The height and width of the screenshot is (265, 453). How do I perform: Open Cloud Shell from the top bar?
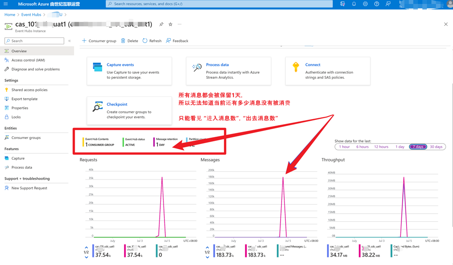[x=342, y=4]
